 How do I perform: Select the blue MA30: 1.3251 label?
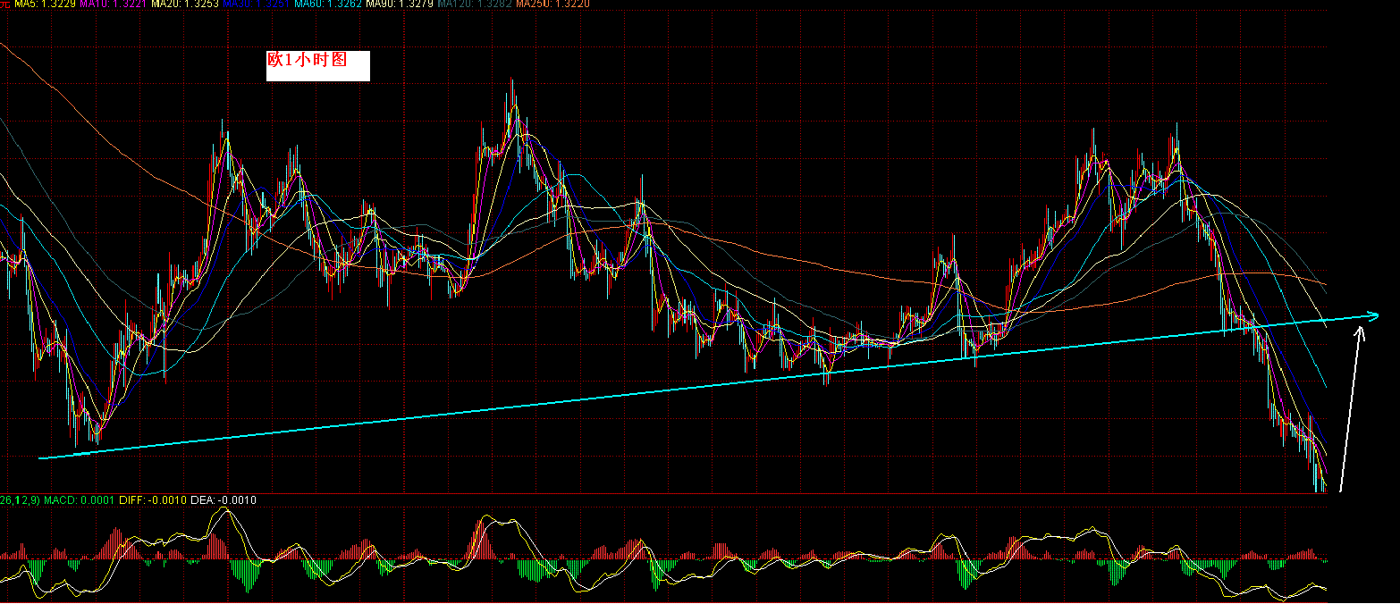256,4
